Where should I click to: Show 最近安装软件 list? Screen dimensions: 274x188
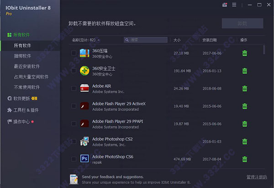click(27, 66)
